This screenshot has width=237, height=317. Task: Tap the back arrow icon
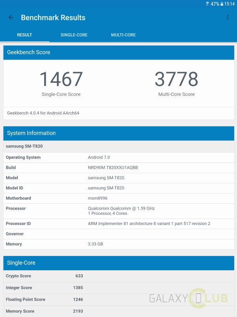11,17
